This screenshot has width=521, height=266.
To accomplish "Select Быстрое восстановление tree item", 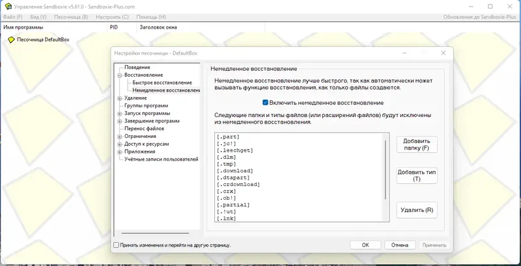I will click(x=162, y=83).
